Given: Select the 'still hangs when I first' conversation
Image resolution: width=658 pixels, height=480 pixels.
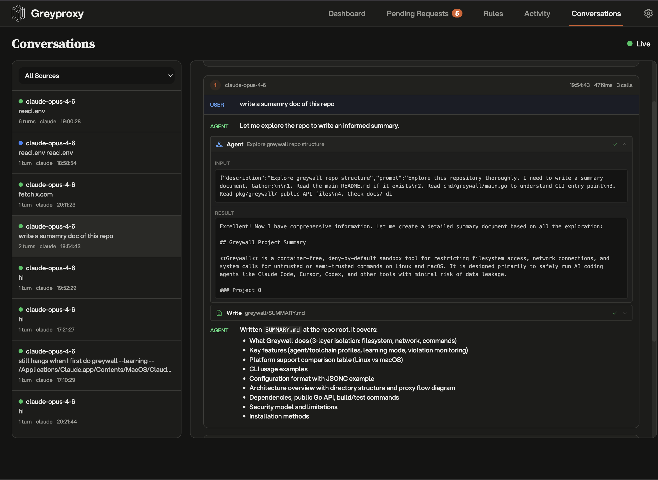Looking at the screenshot, I should click(97, 365).
